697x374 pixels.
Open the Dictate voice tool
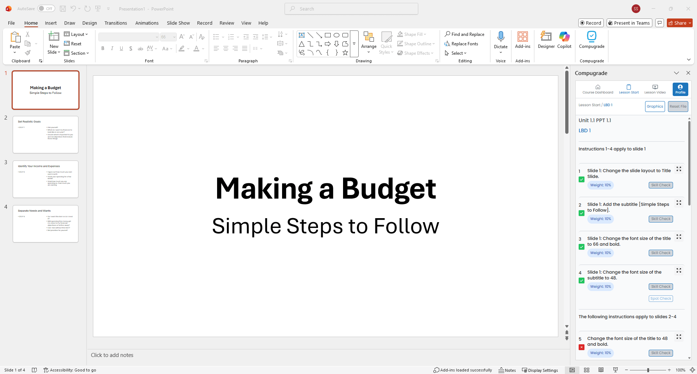click(501, 40)
